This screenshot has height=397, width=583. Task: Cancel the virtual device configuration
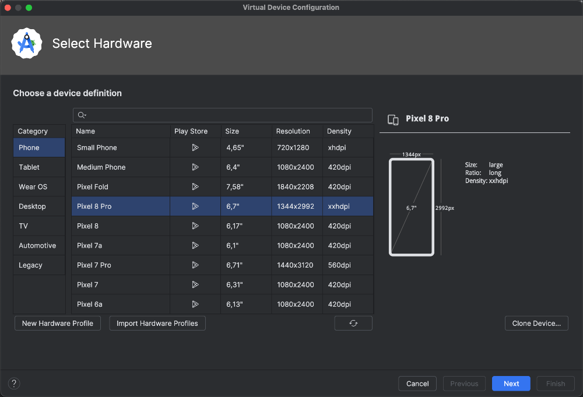coord(417,384)
